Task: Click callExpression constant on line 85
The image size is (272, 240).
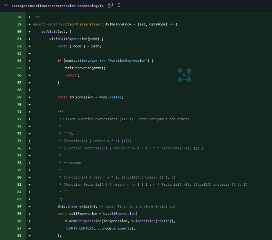Action: (83, 214)
